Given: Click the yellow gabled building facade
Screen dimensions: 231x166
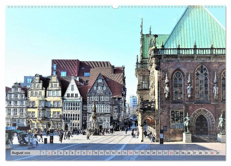Looking at the screenshot, I should [45, 104].
